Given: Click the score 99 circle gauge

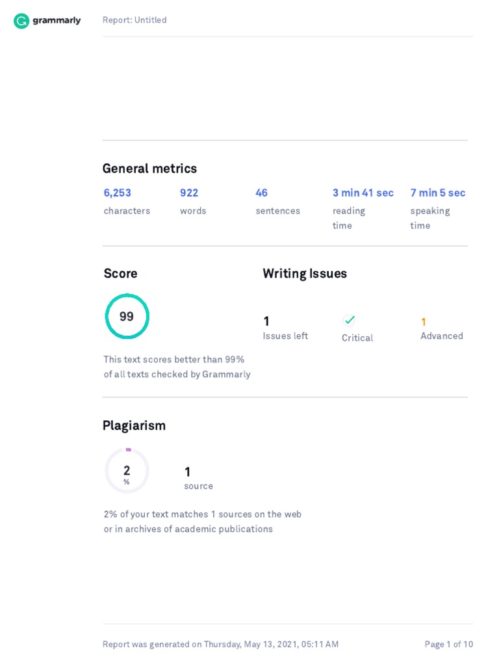Looking at the screenshot, I should [x=127, y=316].
